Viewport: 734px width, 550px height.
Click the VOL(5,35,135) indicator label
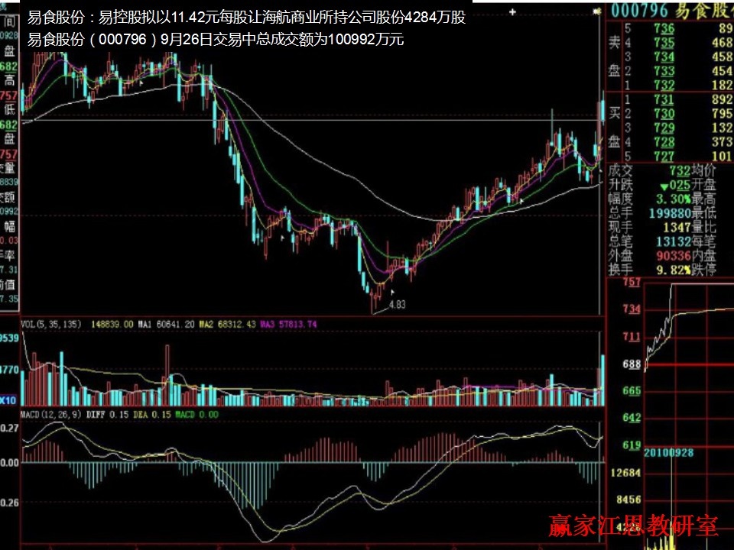point(51,324)
